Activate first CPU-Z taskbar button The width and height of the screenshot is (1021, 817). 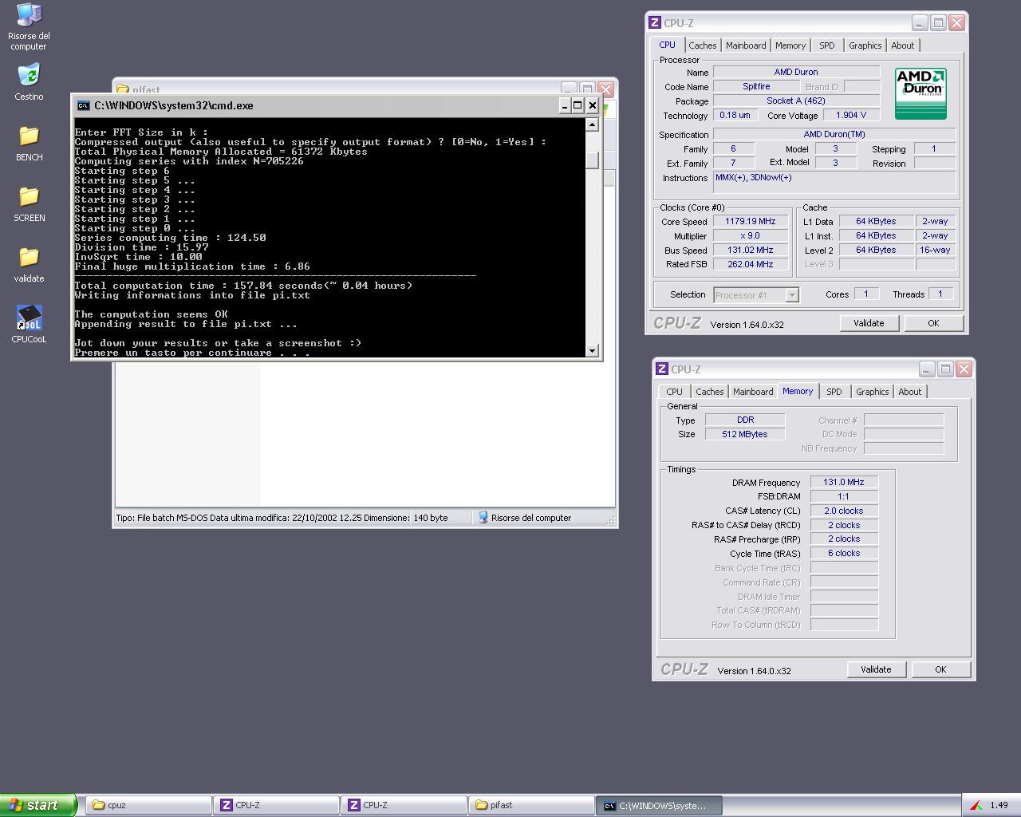(277, 805)
